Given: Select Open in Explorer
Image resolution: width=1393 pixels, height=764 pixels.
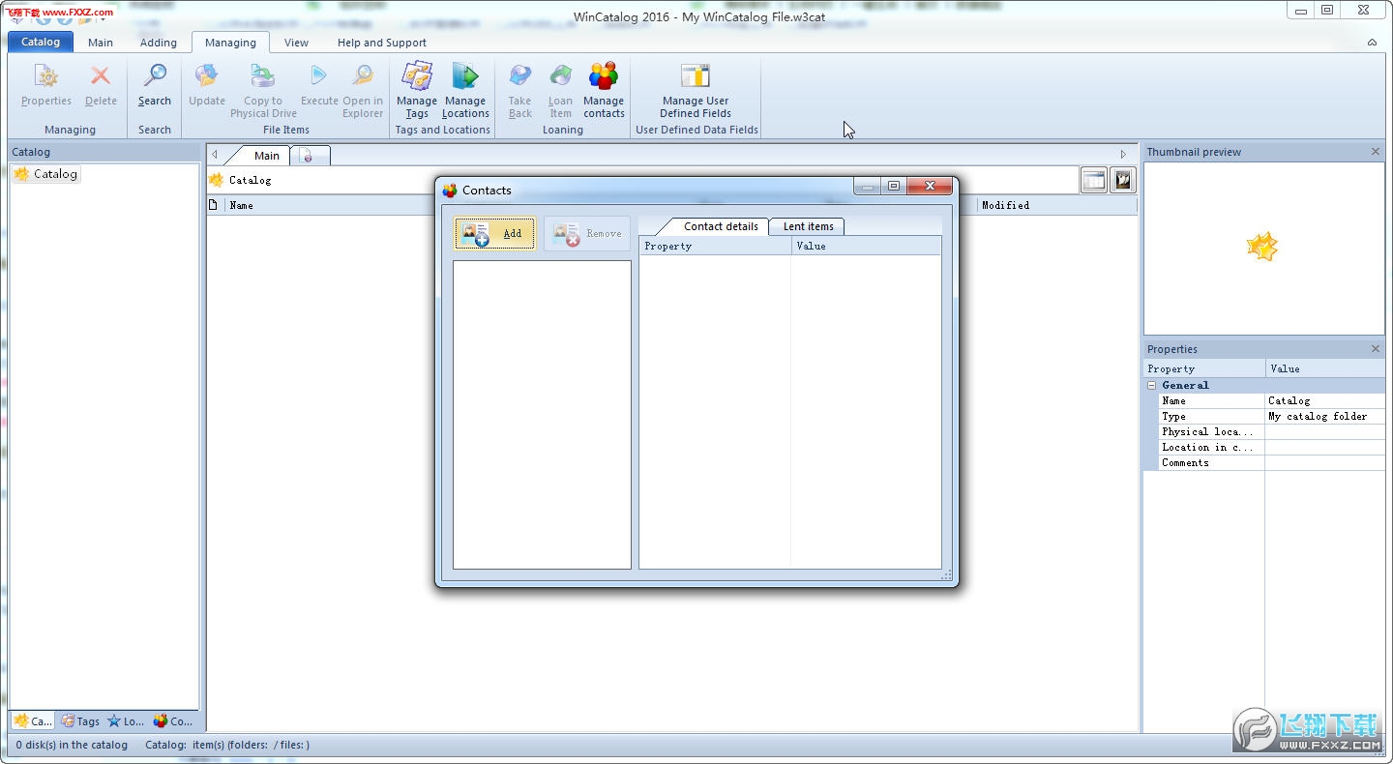Looking at the screenshot, I should pos(363,91).
